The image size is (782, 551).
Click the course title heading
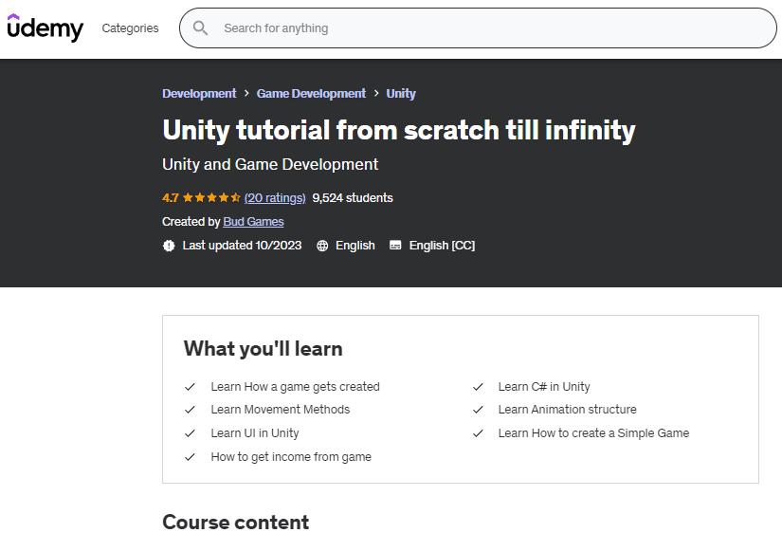pos(398,130)
